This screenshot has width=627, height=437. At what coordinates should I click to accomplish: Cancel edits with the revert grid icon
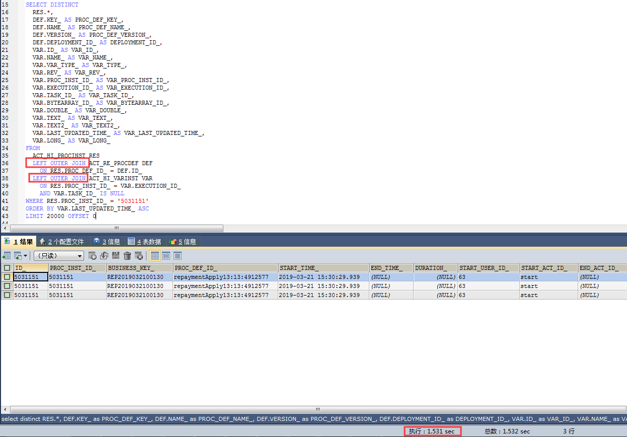[x=139, y=256]
